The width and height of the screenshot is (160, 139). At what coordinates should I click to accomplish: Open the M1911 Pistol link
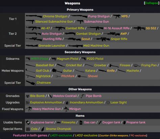[40, 59]
